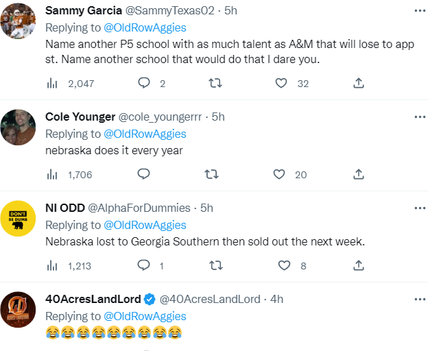Like Sammy Garcia's tweet
Viewport: 428px width, 351px height.
pyautogui.click(x=281, y=83)
